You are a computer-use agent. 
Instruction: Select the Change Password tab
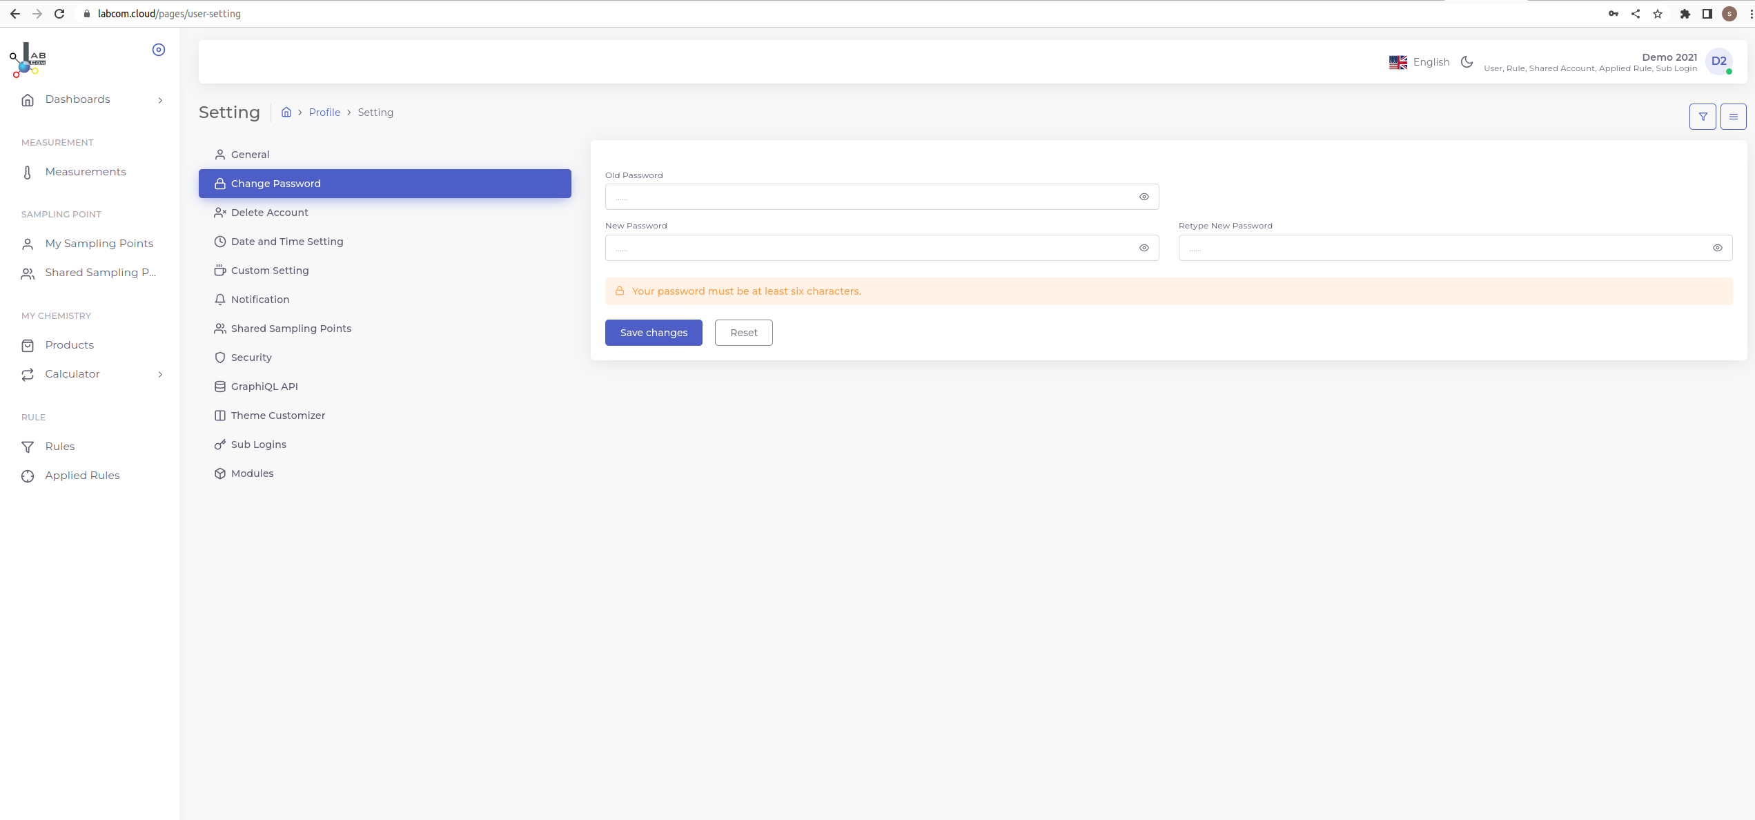tap(384, 184)
